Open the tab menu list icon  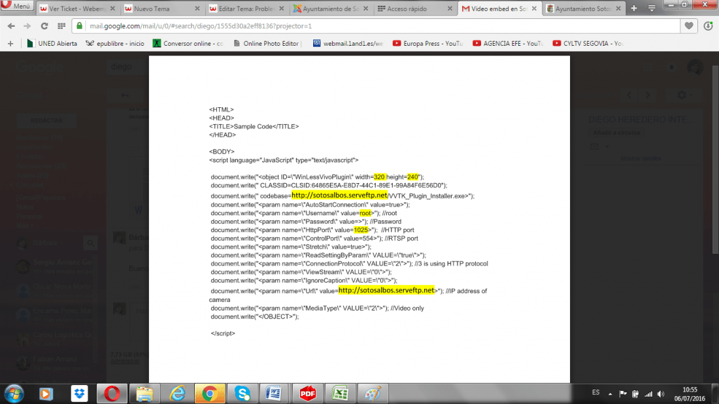pos(652,8)
